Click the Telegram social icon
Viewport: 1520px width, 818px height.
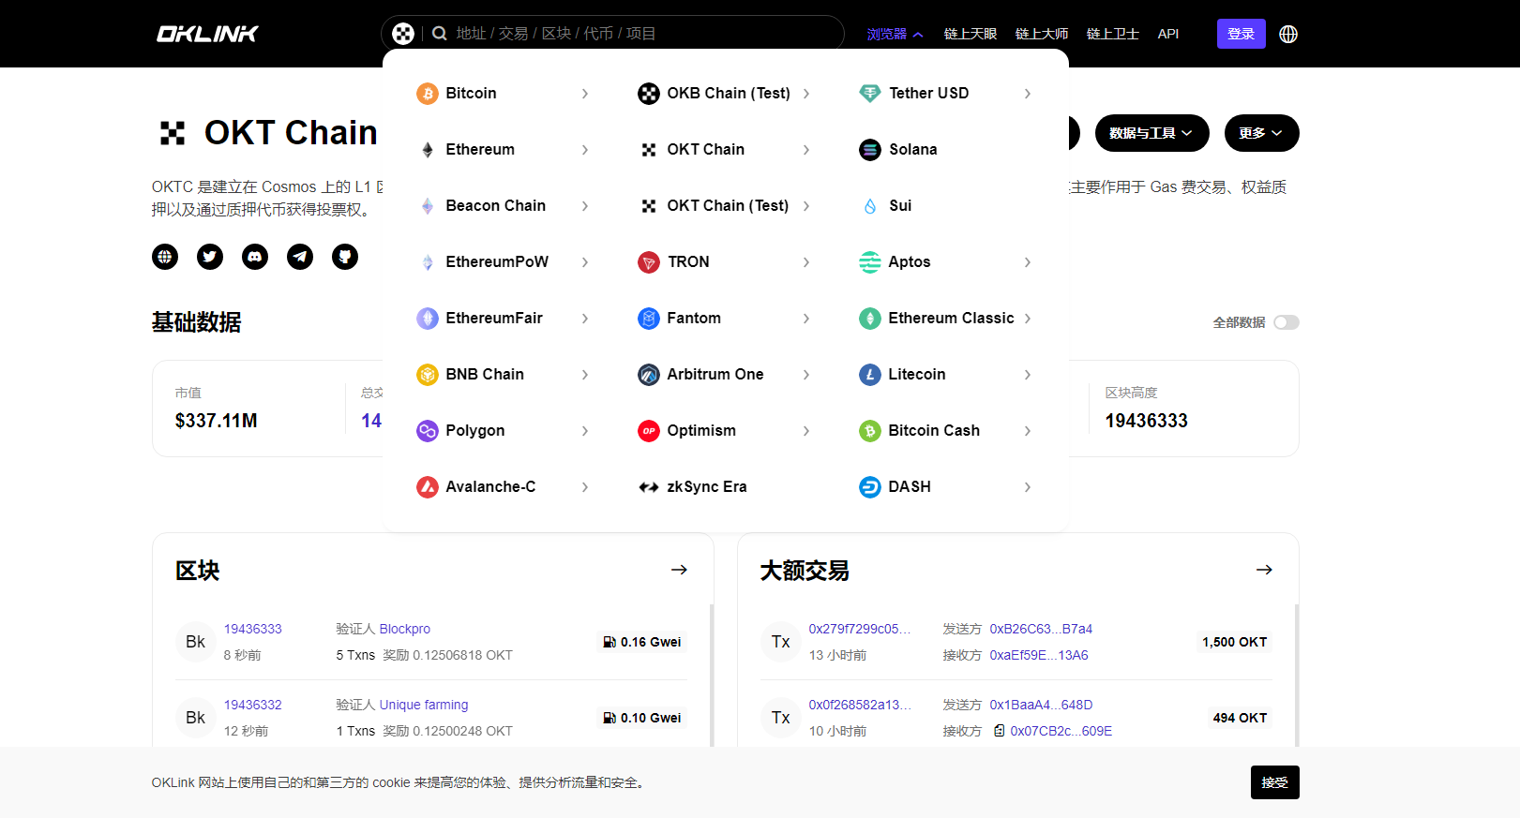point(300,257)
